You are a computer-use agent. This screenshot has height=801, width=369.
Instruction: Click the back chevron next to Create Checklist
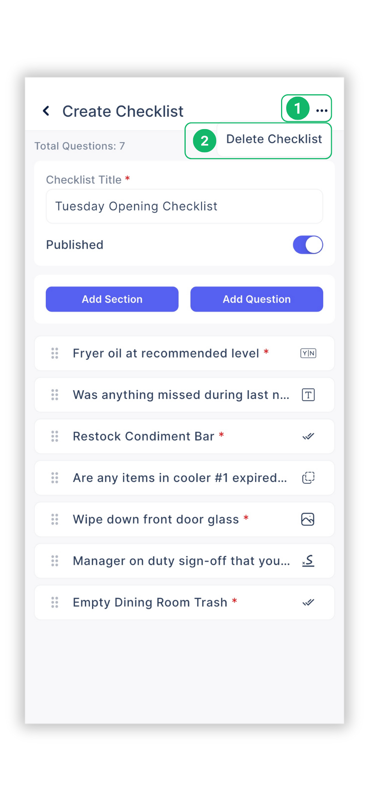[x=46, y=111]
